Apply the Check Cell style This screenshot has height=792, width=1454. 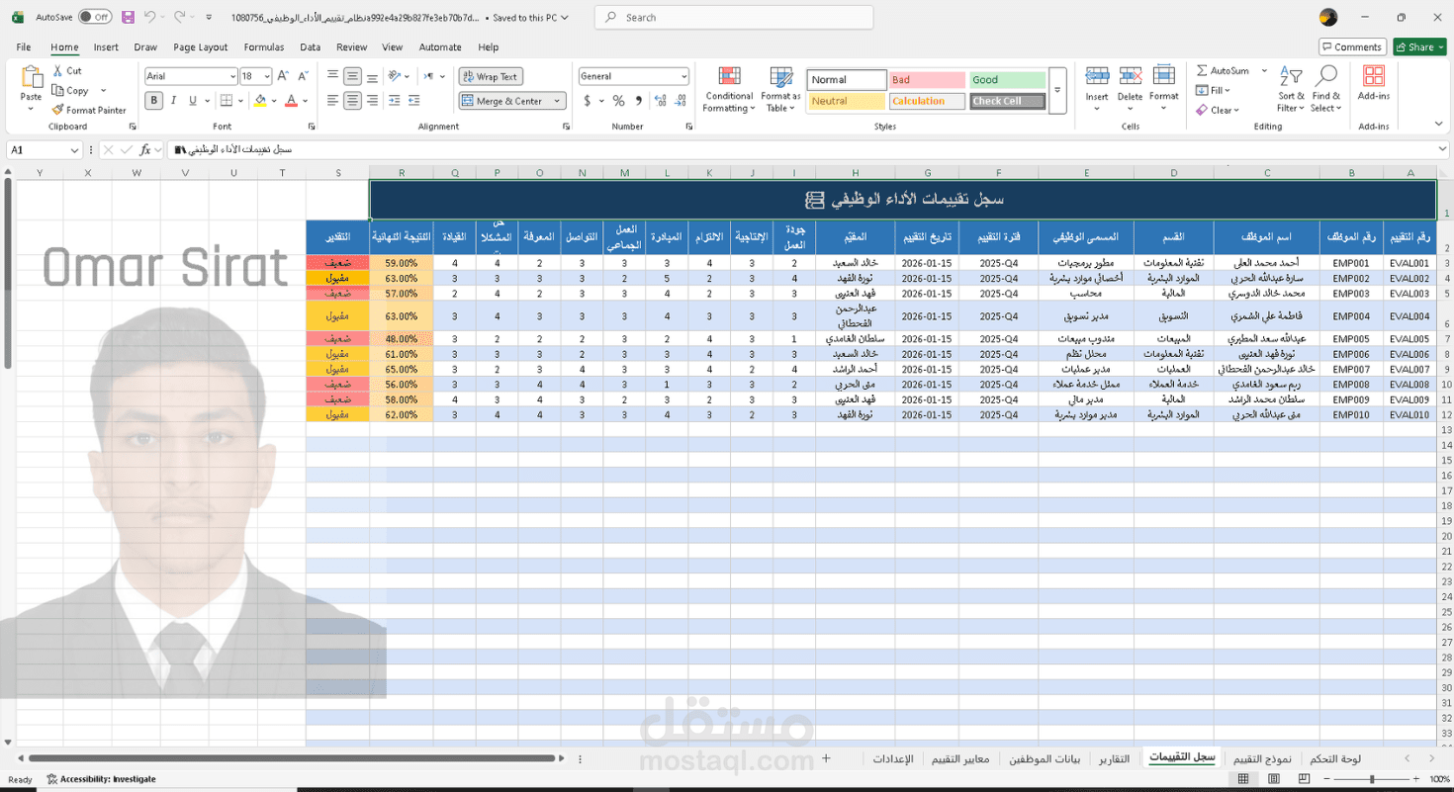tap(1007, 101)
